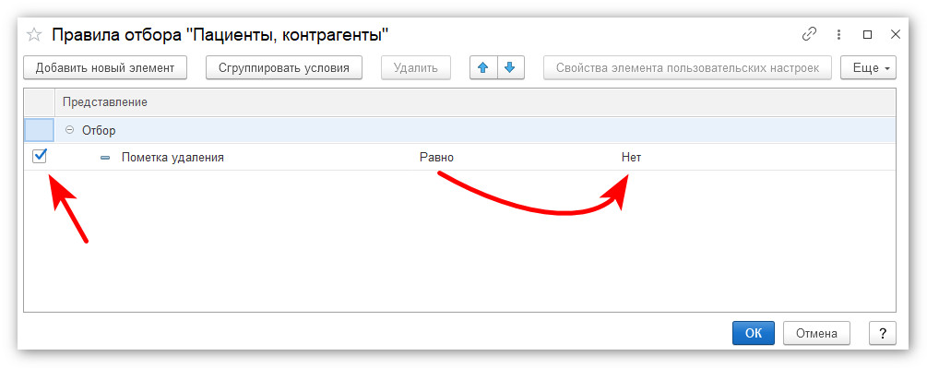Image resolution: width=927 pixels, height=368 pixels.
Task: Move the element up with the blue up arrow
Action: [x=483, y=67]
